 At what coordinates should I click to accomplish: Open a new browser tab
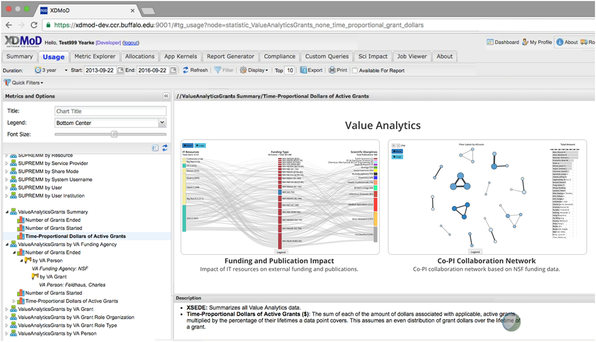click(x=148, y=11)
